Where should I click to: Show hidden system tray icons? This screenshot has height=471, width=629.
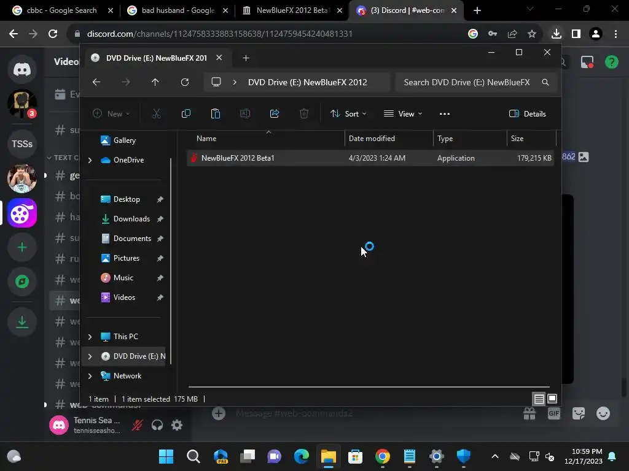tap(495, 456)
